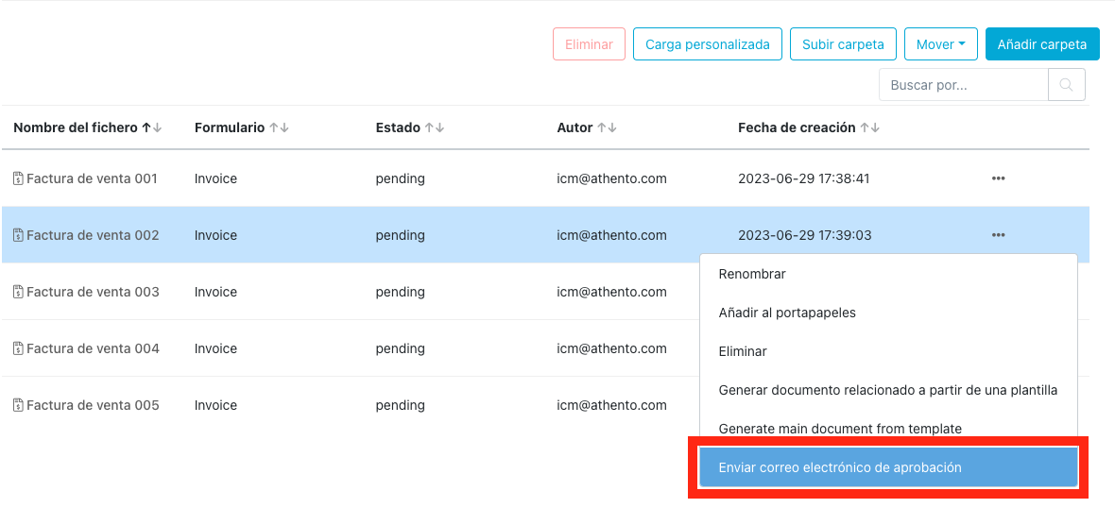Viewport: 1115px width, 508px height.
Task: Sort the Autor column
Action: pyautogui.click(x=607, y=127)
